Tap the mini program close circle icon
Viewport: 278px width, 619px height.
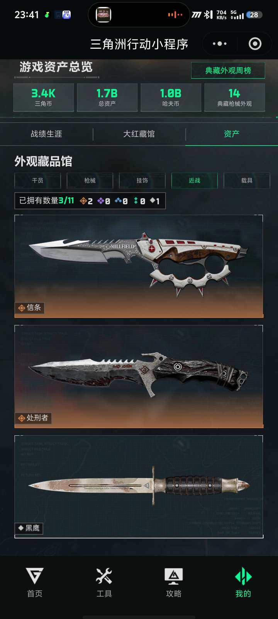coord(255,44)
